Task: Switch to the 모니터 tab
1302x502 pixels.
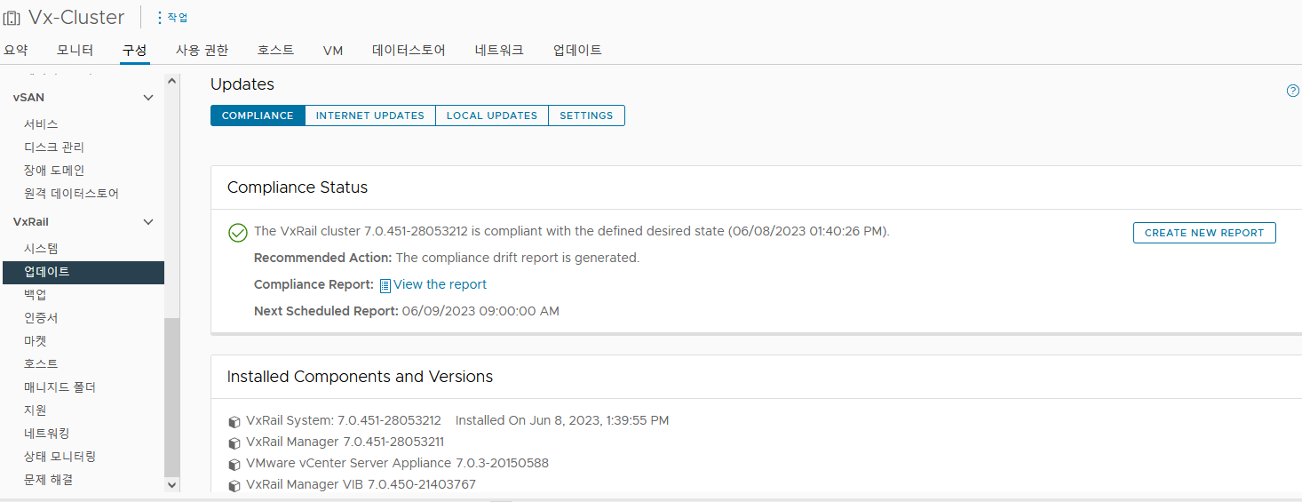Action: click(x=75, y=51)
